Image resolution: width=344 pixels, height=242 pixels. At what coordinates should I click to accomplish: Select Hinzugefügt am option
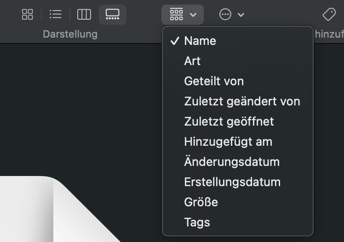pyautogui.click(x=228, y=142)
